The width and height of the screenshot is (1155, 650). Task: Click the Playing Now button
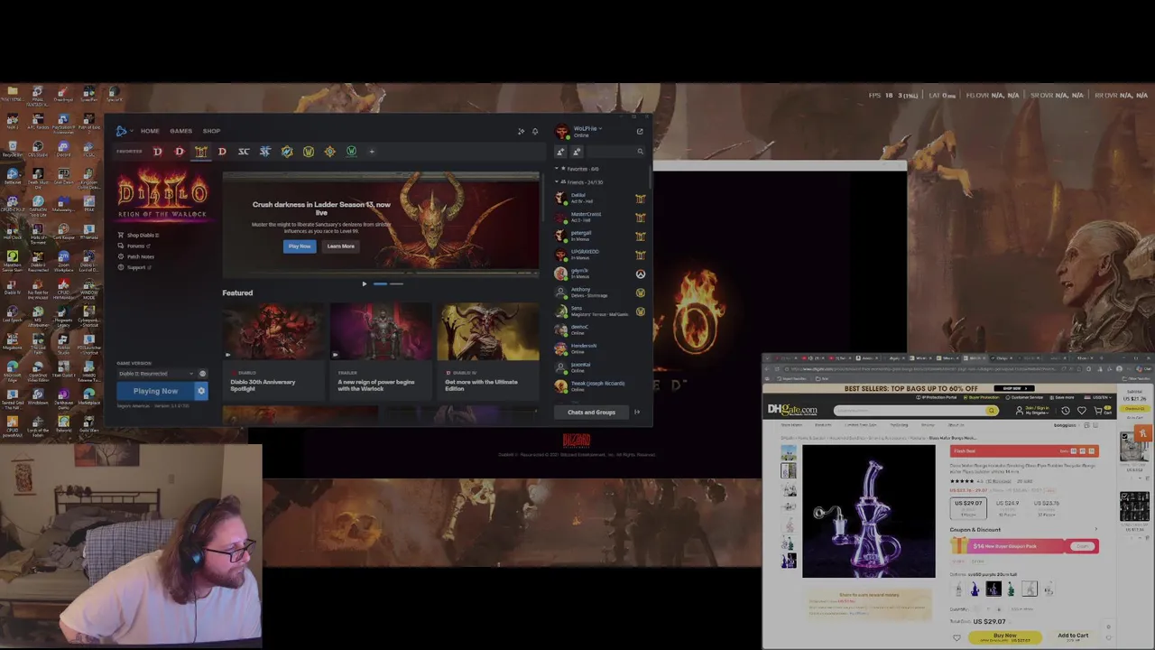pos(155,391)
